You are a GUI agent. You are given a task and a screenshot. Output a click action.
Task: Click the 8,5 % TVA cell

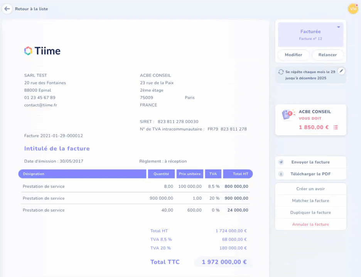214,187
